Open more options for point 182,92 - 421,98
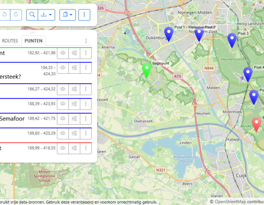264x205 pixels. click(86, 53)
